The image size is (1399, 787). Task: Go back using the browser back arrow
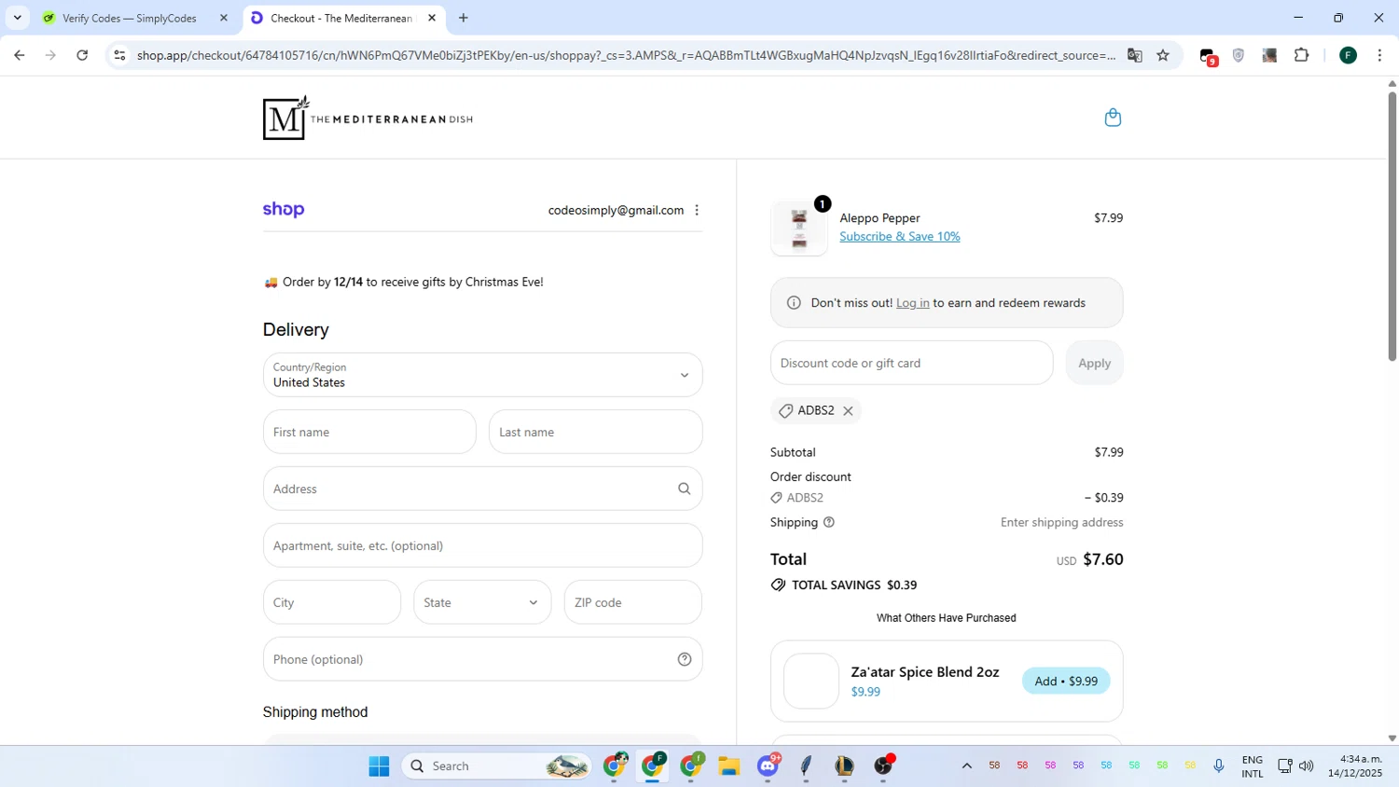point(20,55)
